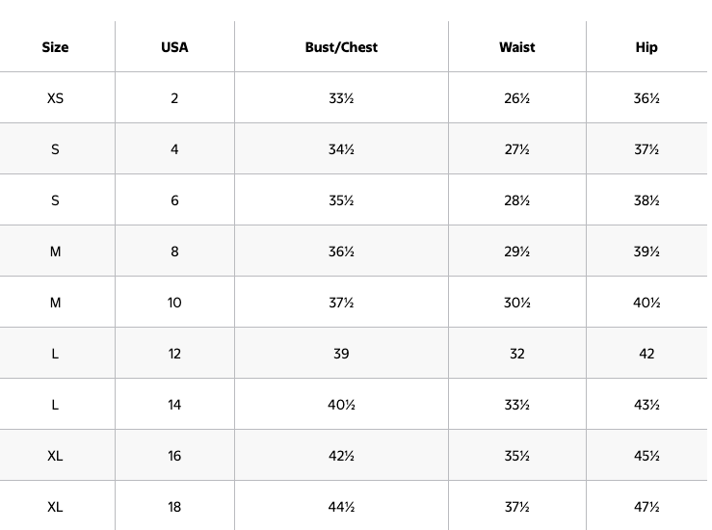
Task: Click the Bust/Chest column header
Action: pyautogui.click(x=341, y=47)
